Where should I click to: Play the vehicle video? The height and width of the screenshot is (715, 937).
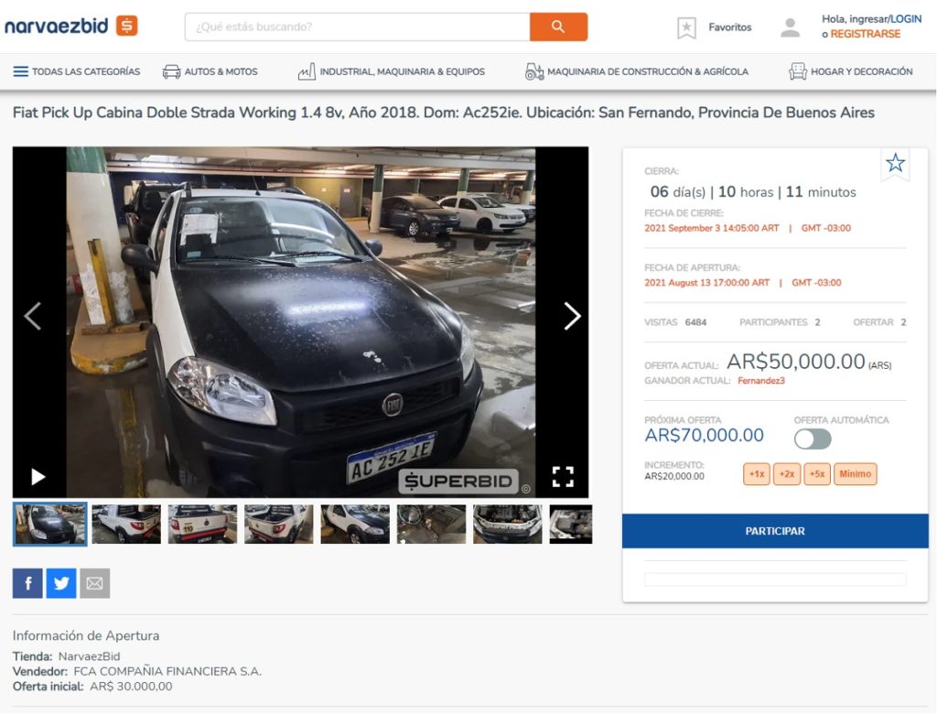click(38, 476)
